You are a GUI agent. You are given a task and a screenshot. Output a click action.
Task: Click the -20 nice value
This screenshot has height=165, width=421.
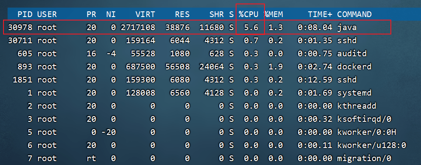pyautogui.click(x=108, y=132)
